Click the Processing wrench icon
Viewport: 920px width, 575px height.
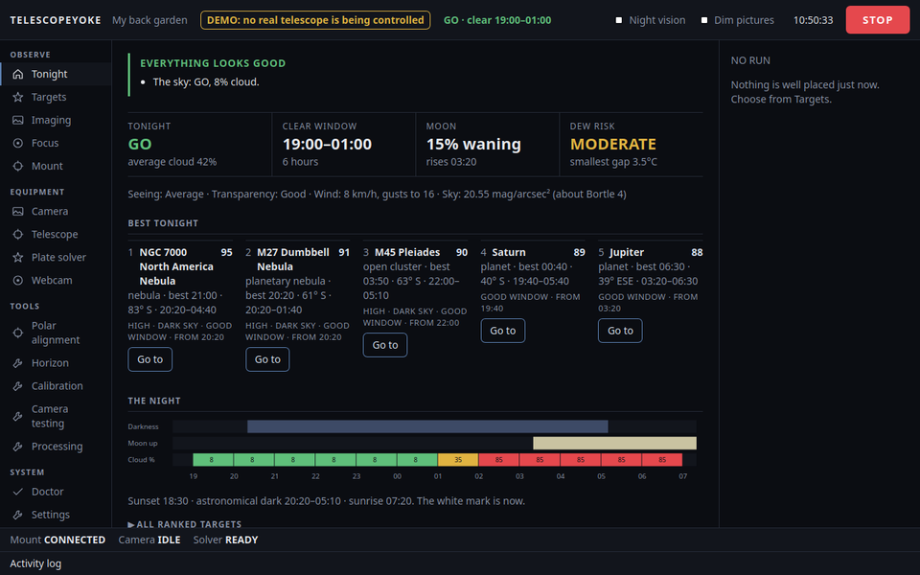18,446
